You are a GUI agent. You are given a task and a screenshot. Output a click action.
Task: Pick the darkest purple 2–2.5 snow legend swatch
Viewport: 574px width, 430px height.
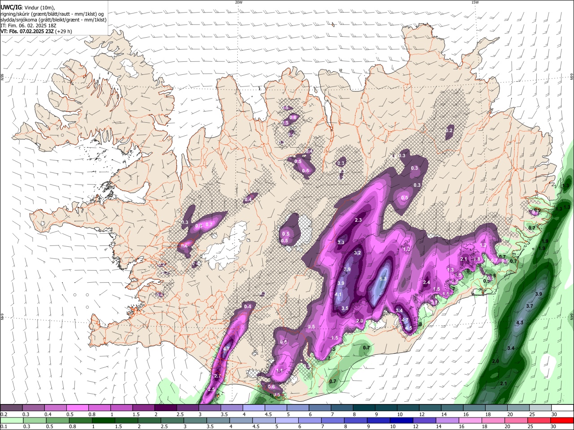pyautogui.click(x=165, y=408)
